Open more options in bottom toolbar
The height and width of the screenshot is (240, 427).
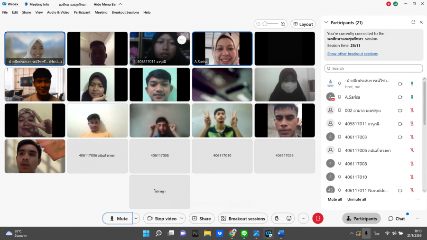(x=304, y=219)
